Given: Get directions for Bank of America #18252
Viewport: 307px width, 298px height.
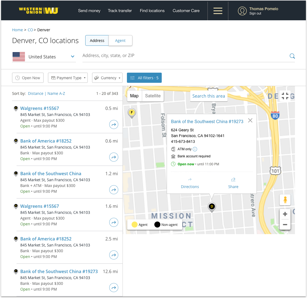Looking at the screenshot, I should [x=114, y=157].
